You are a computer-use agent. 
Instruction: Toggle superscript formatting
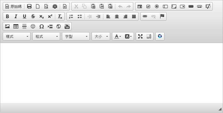tap(50, 17)
